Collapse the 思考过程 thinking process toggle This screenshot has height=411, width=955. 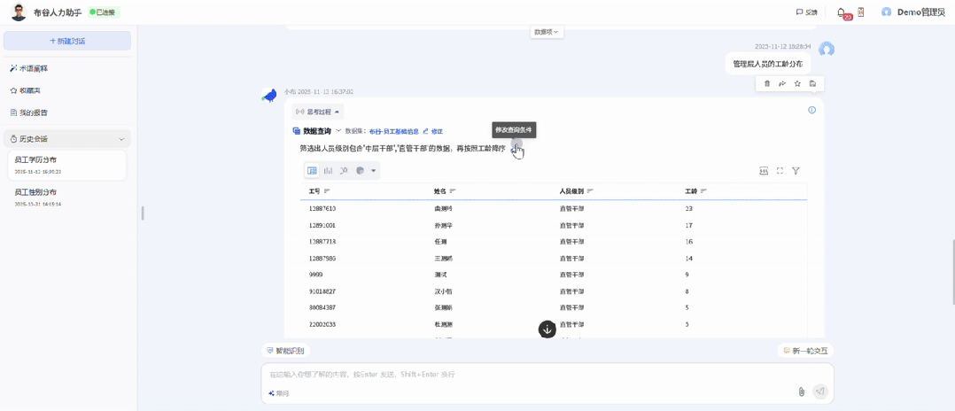point(318,112)
